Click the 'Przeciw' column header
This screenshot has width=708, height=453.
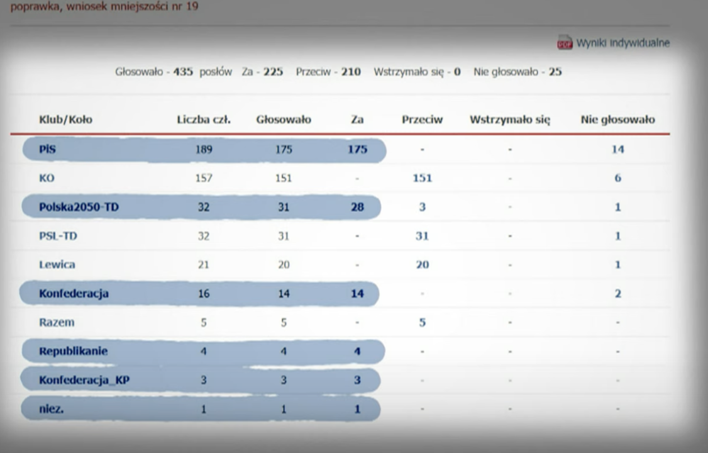(422, 120)
